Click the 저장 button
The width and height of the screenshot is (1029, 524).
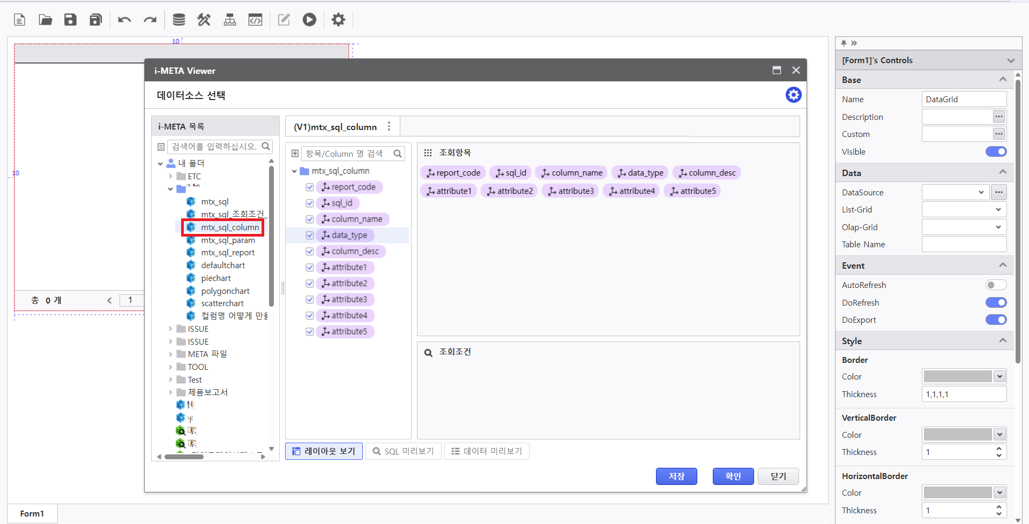[676, 476]
